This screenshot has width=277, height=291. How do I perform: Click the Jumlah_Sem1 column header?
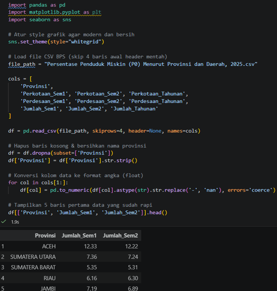click(79, 236)
